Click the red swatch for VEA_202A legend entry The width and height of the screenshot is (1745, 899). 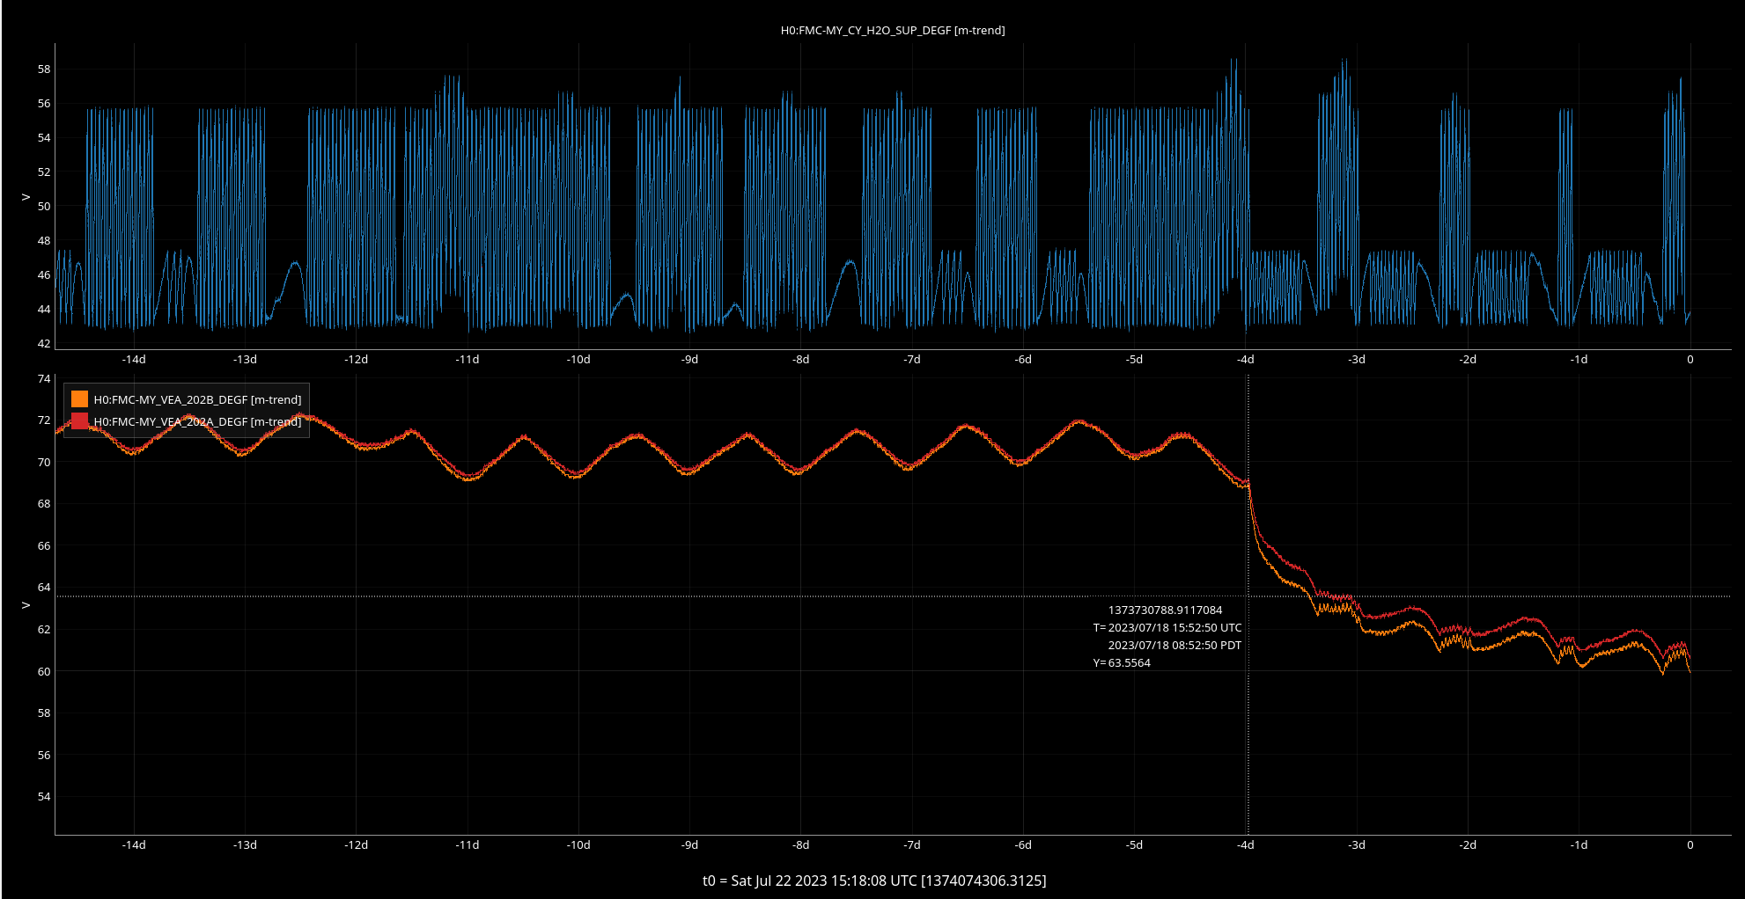point(80,421)
